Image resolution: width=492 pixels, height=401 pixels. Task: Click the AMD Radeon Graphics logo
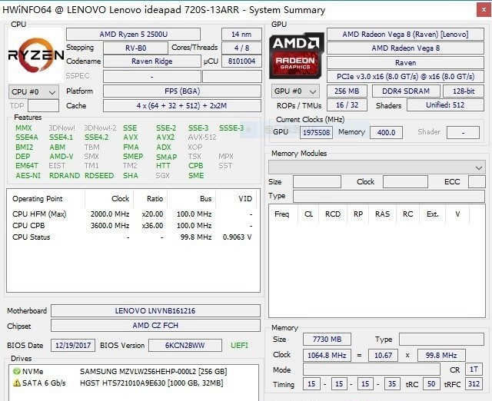tap(297, 55)
